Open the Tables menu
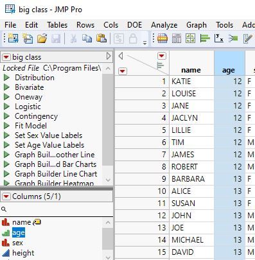The height and width of the screenshot is (260, 255). [x=57, y=25]
